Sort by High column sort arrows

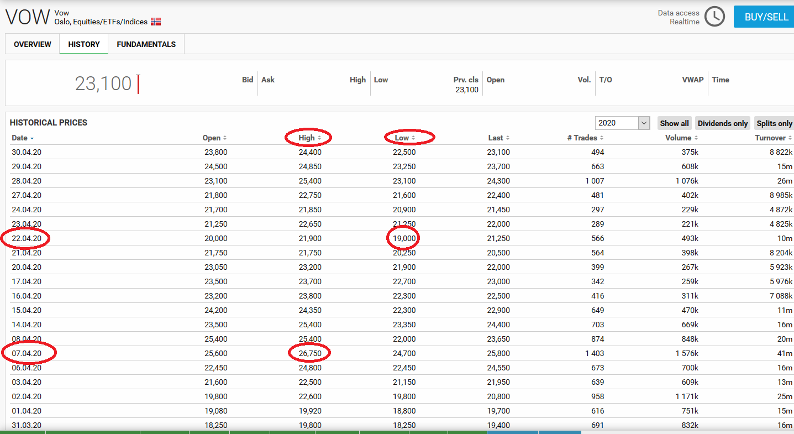tap(319, 138)
